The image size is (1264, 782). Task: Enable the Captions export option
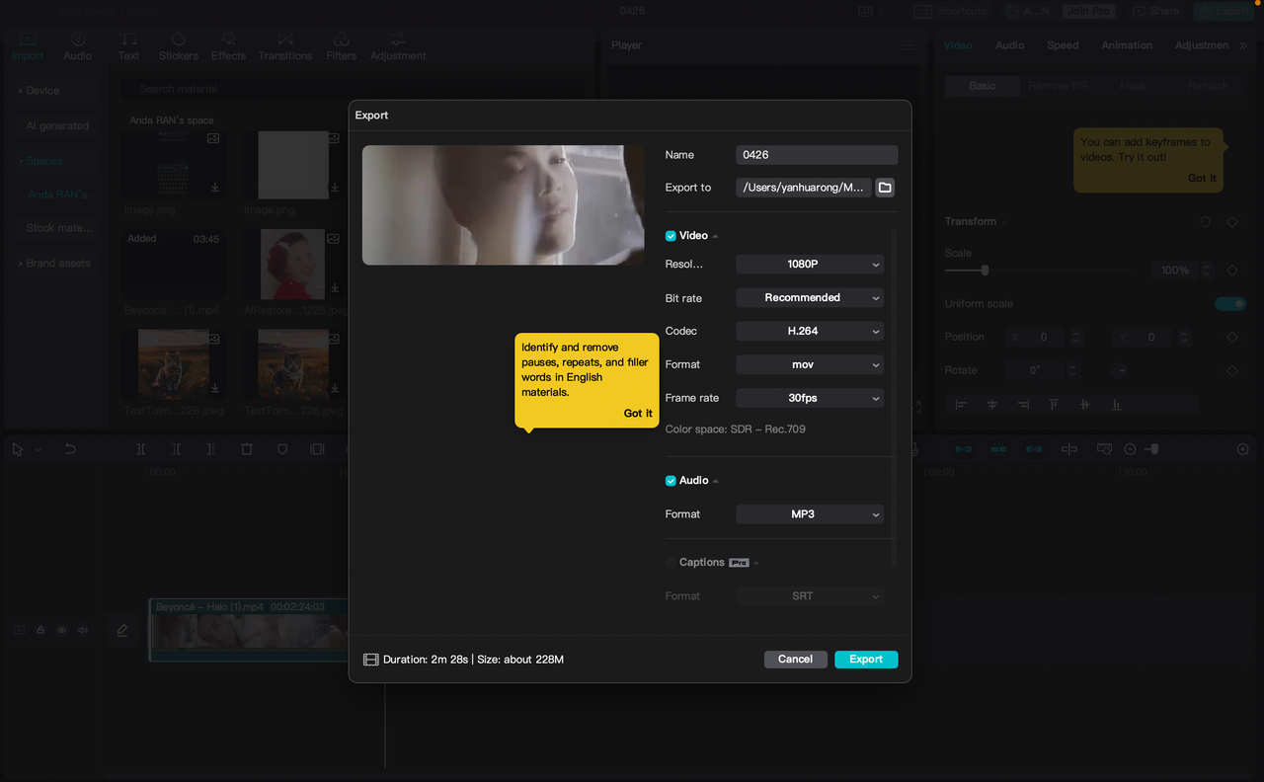click(671, 562)
